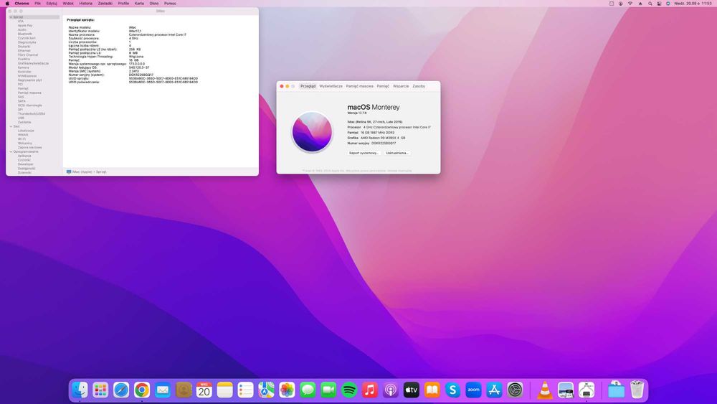Open the Chrome application menu

[x=22, y=3]
